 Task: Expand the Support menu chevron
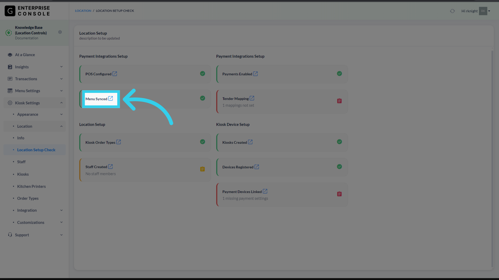pyautogui.click(x=62, y=235)
